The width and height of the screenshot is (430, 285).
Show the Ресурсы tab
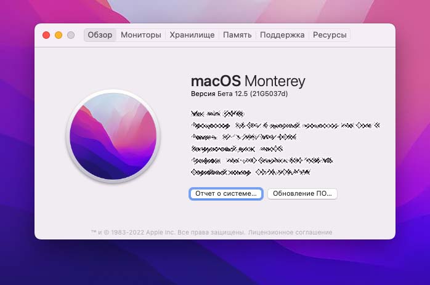coord(330,35)
